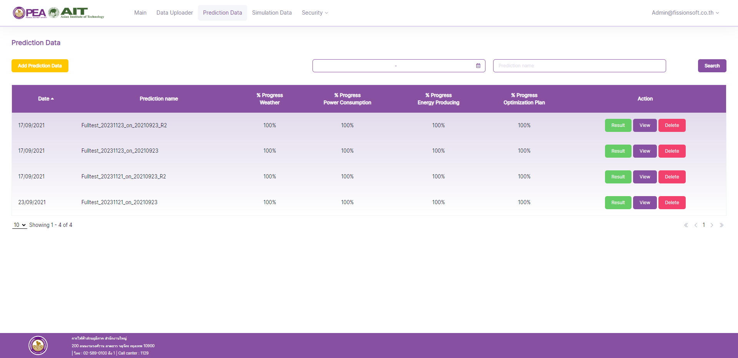
Task: Open the rows-per-page selector showing 10
Action: (20, 225)
